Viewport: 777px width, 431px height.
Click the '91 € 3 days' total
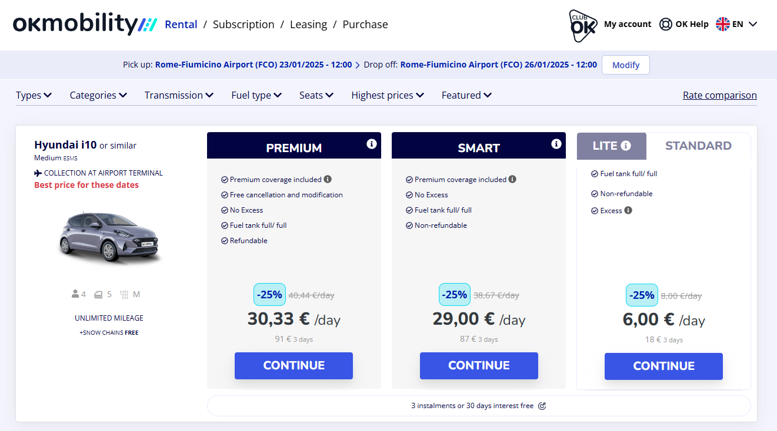coord(294,339)
